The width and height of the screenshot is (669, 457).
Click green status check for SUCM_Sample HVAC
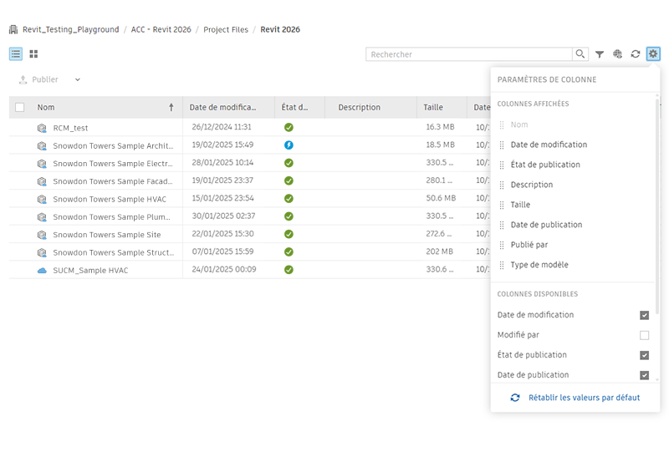click(x=289, y=269)
